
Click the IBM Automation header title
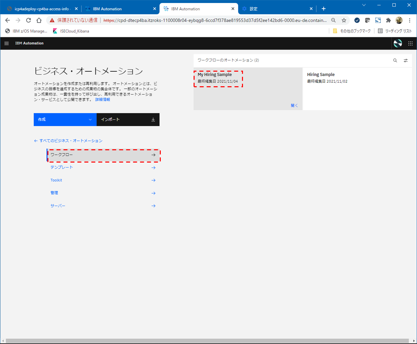29,43
